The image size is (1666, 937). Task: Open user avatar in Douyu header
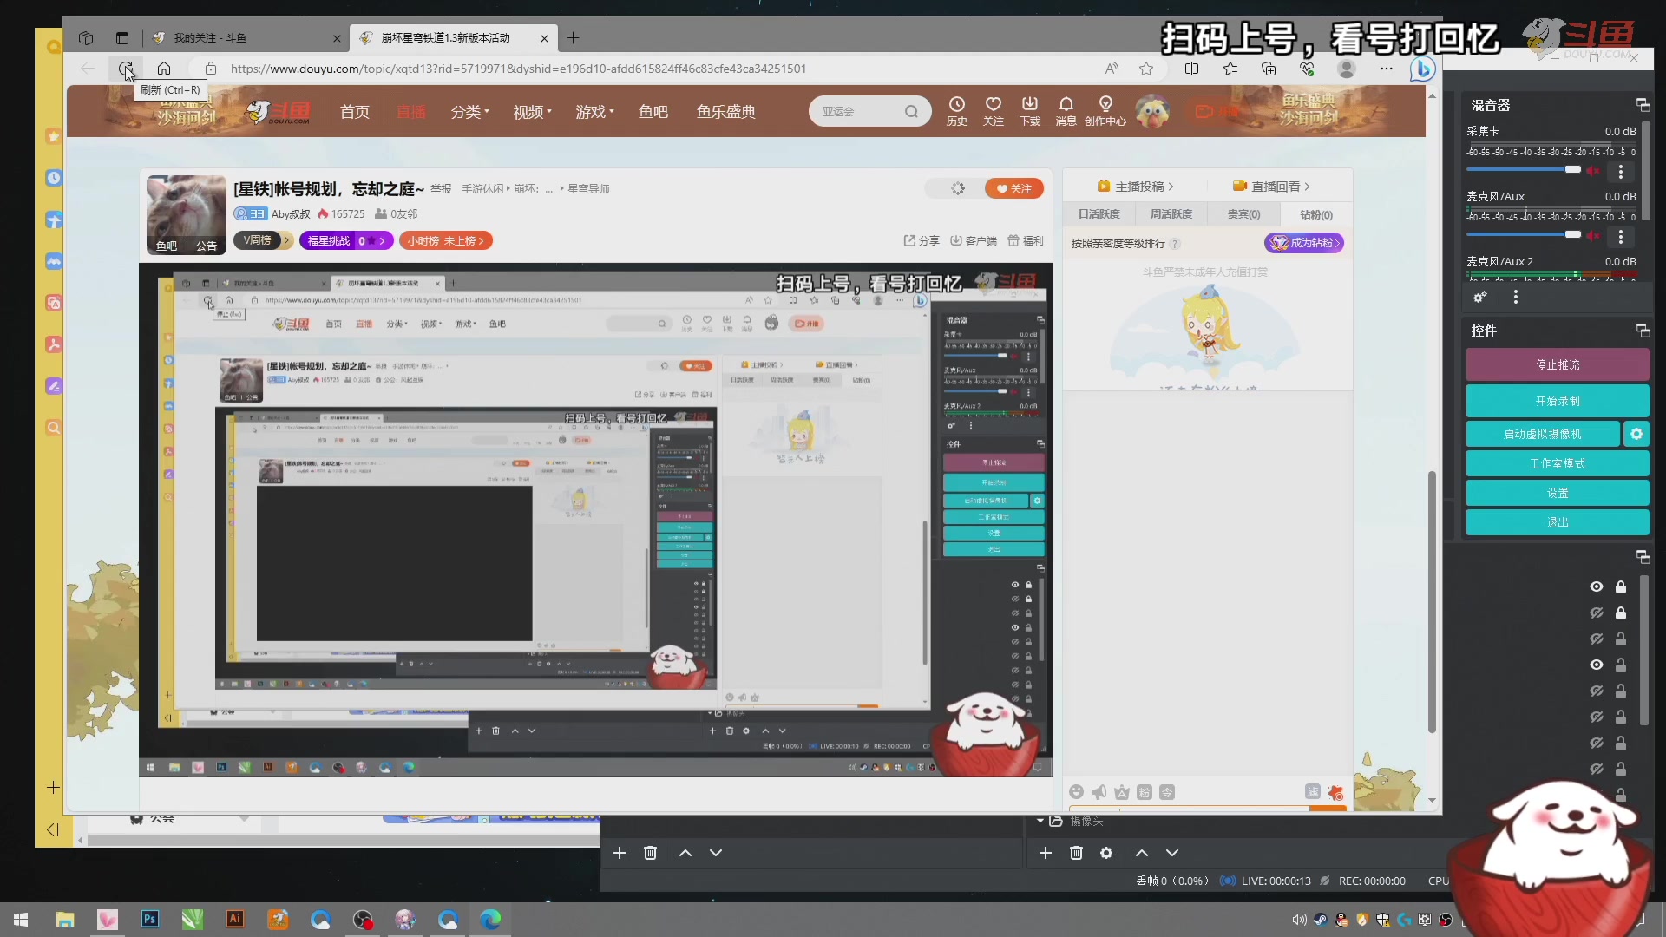(x=1152, y=111)
